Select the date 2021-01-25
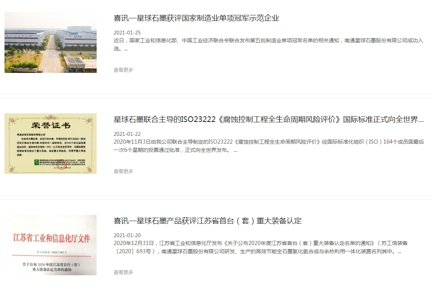Screen dimensions: 432x291 (x=127, y=33)
